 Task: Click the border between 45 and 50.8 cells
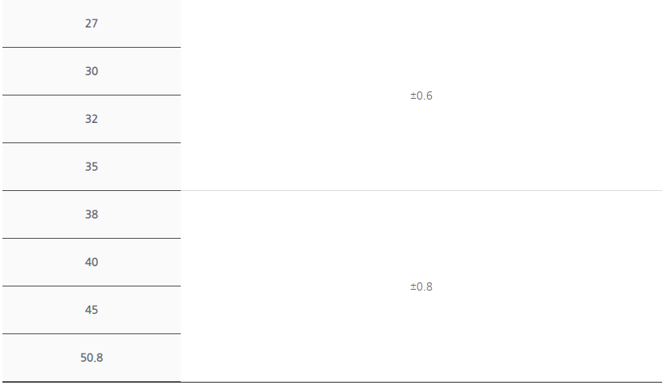[x=92, y=333]
